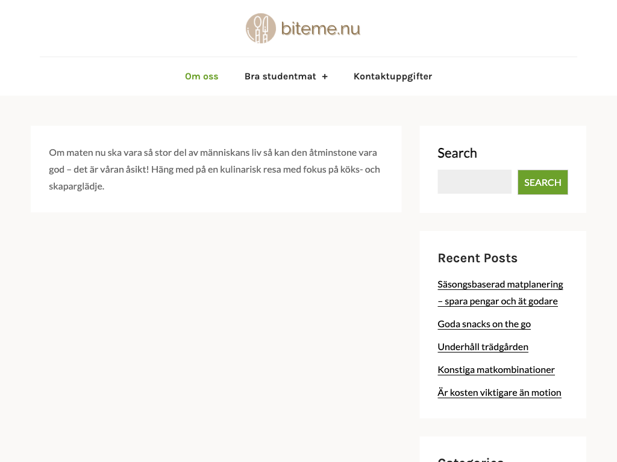Click the Recent Posts heading
Screen dimensions: 617x462
click(477, 258)
